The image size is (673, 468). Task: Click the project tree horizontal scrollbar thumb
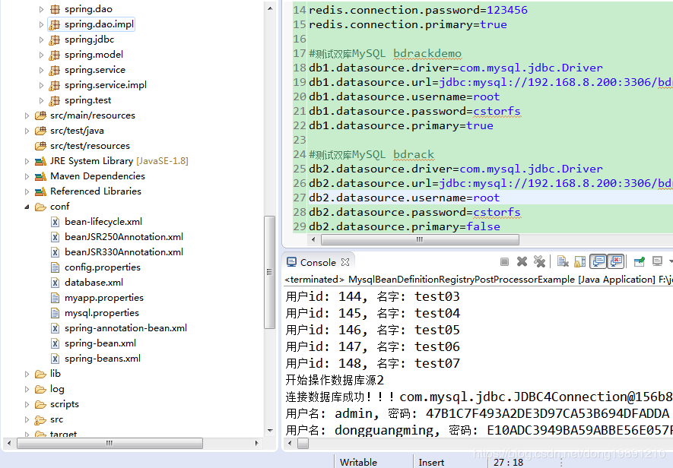(110, 443)
